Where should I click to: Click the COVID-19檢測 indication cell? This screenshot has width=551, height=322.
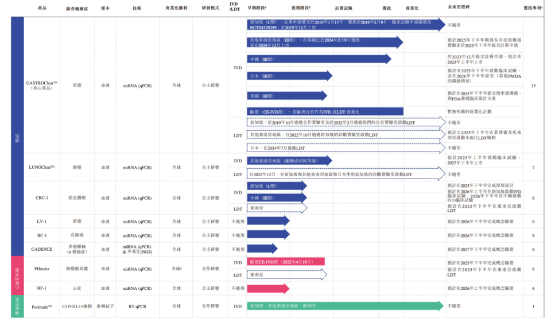77,307
